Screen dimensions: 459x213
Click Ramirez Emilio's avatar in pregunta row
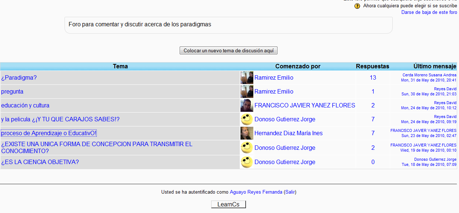coord(247,92)
